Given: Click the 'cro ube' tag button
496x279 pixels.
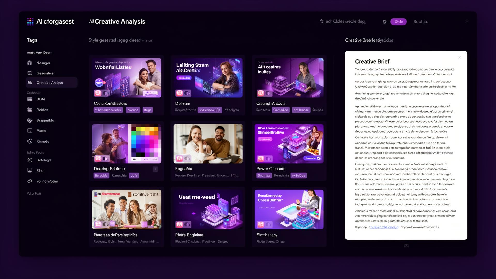Looking at the screenshot, I should tap(133, 110).
